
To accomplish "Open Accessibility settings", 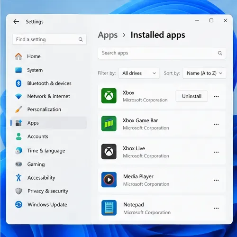I will click(49, 178).
